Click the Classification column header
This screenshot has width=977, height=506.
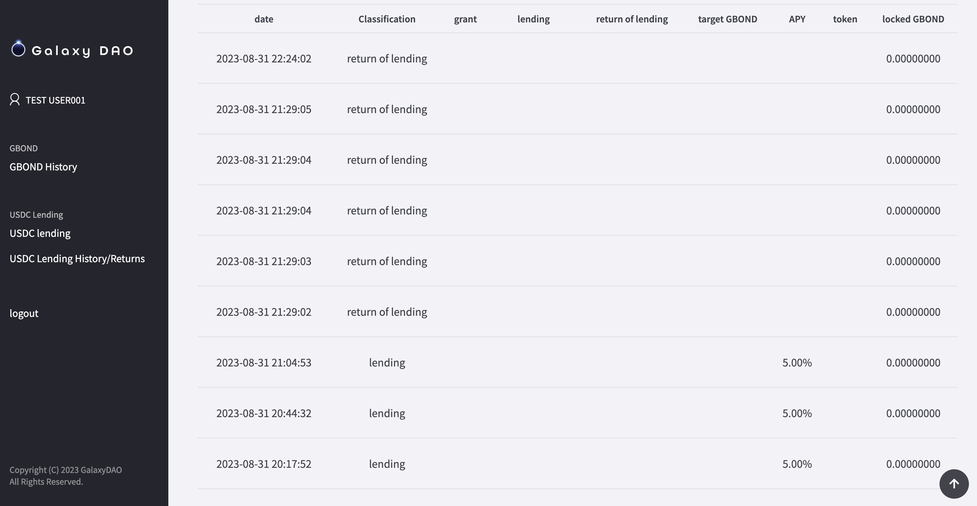coord(387,19)
